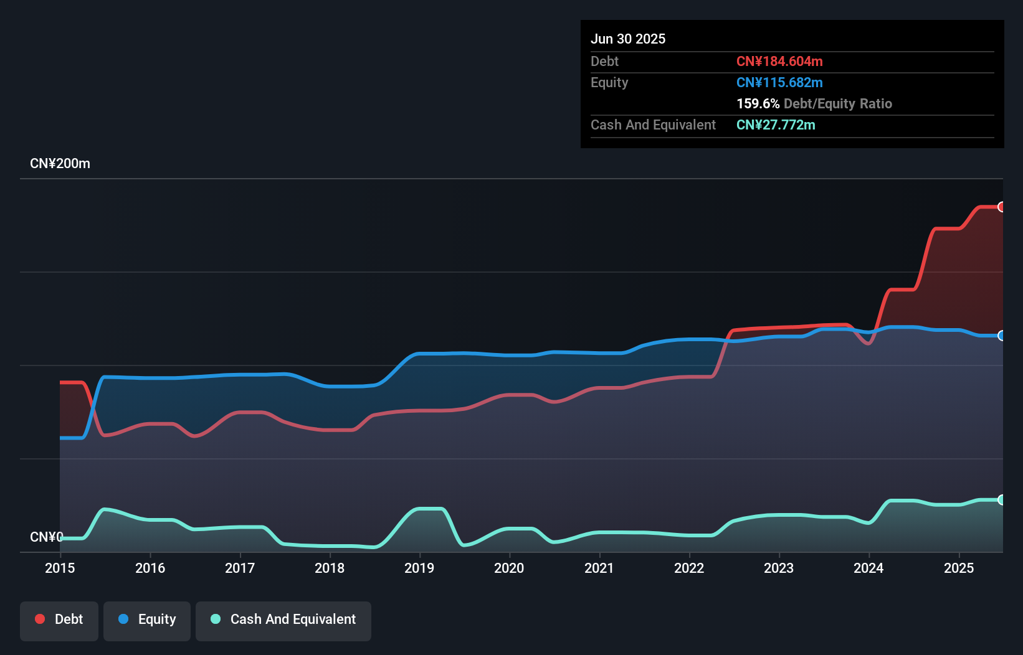
Task: Toggle the Equity series visibility
Action: click(x=146, y=620)
